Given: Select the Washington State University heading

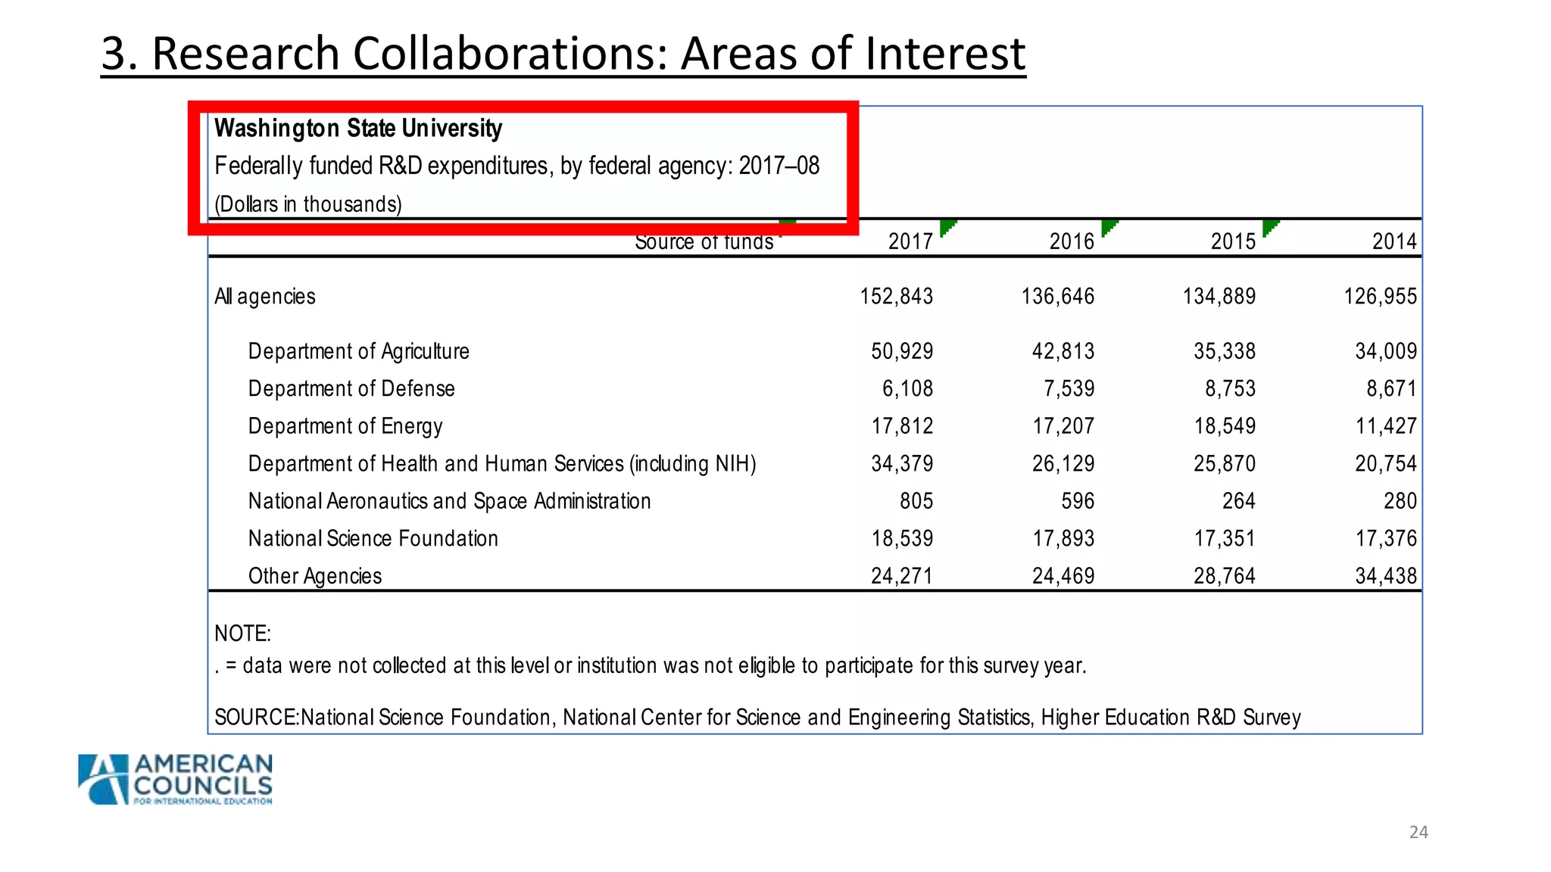Looking at the screenshot, I should pyautogui.click(x=358, y=129).
